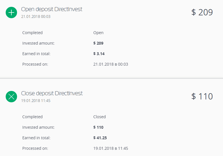Click the 'Closed' status value

click(x=99, y=117)
